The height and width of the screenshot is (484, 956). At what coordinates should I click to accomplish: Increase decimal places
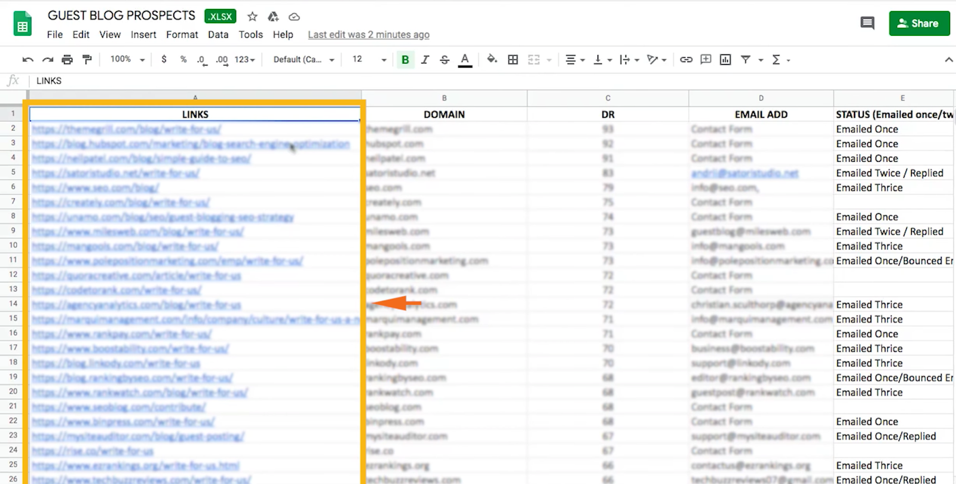pyautogui.click(x=222, y=60)
